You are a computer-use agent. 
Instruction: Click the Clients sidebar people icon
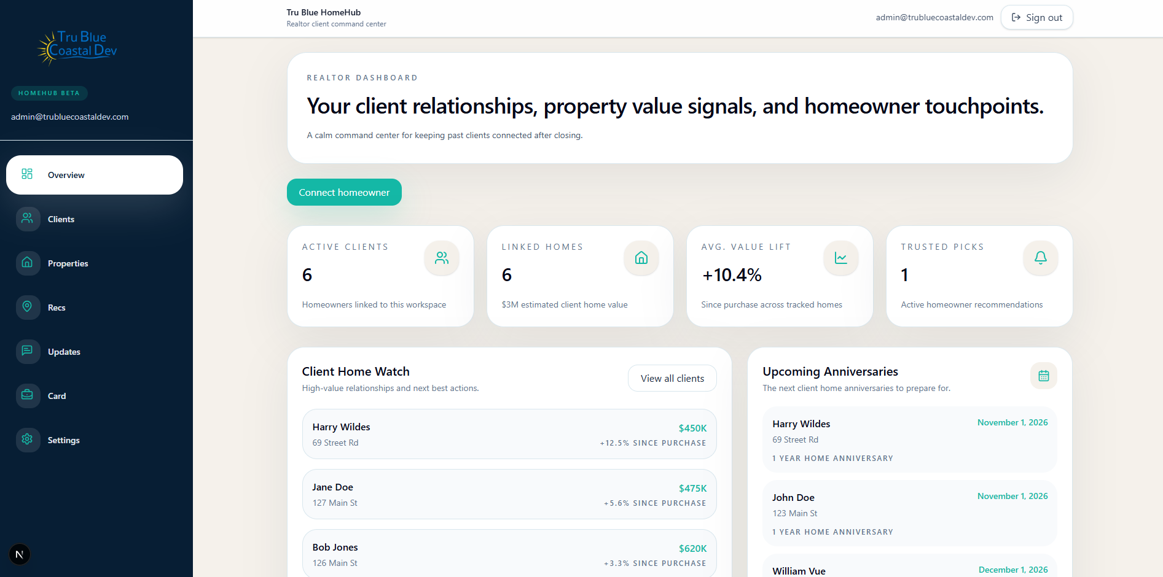click(28, 219)
